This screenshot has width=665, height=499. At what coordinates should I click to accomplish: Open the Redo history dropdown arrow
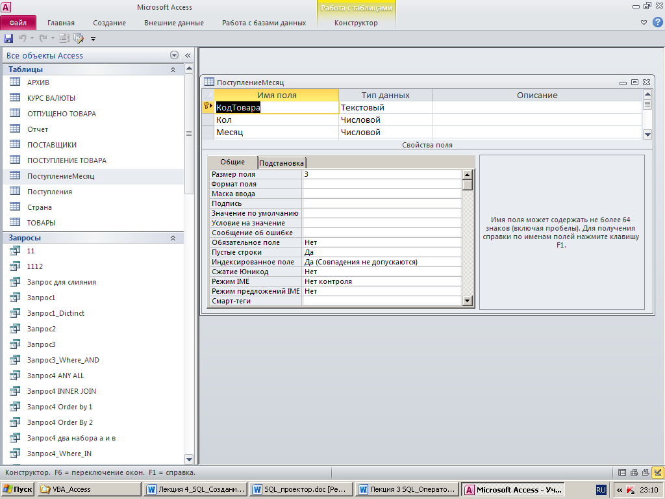(53, 38)
